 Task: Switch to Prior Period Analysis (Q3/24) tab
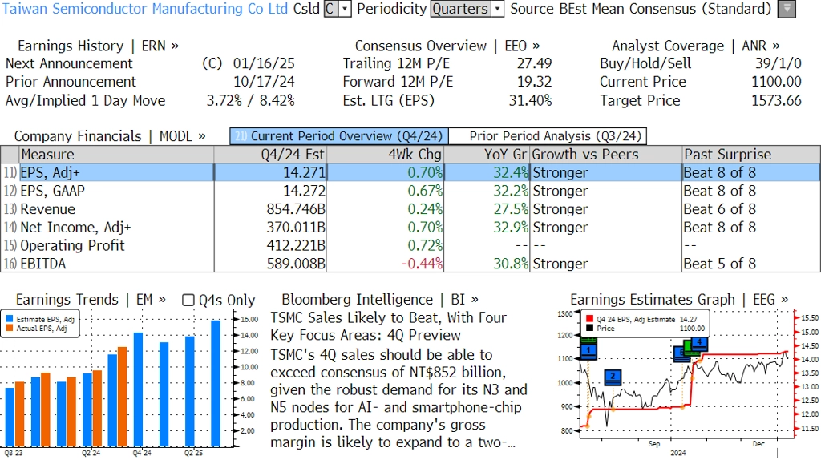click(548, 136)
